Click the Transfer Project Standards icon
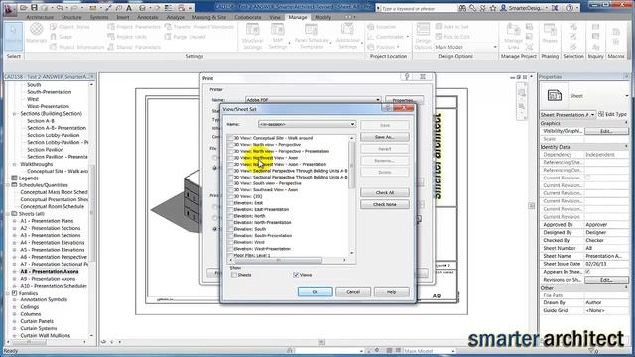The width and height of the screenshot is (635, 357). (x=168, y=27)
